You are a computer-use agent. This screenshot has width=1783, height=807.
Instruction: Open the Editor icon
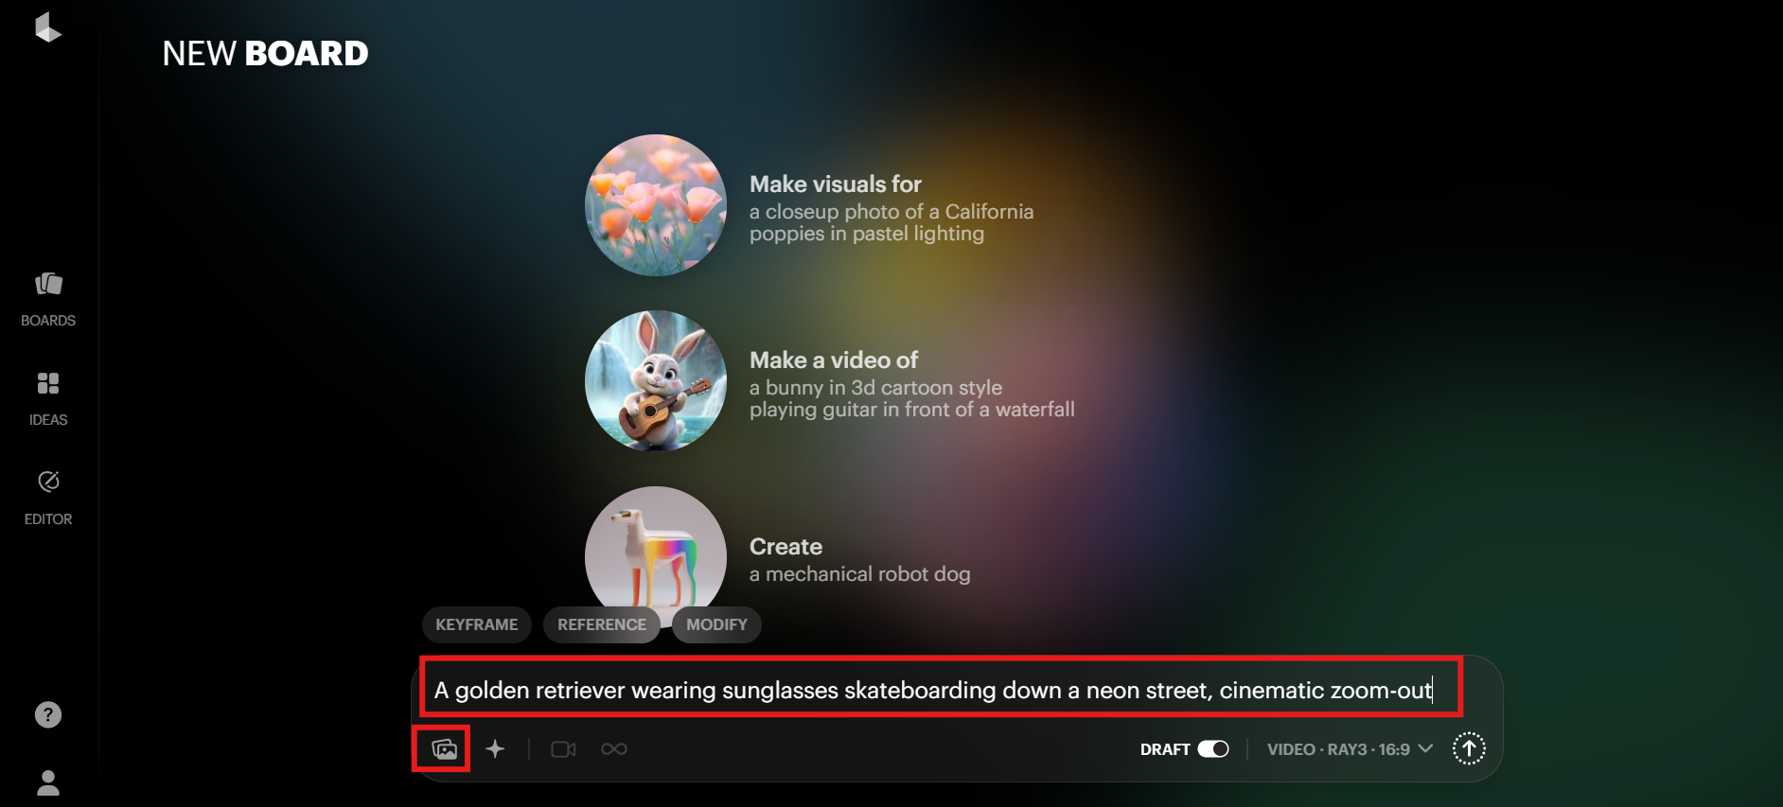click(48, 482)
